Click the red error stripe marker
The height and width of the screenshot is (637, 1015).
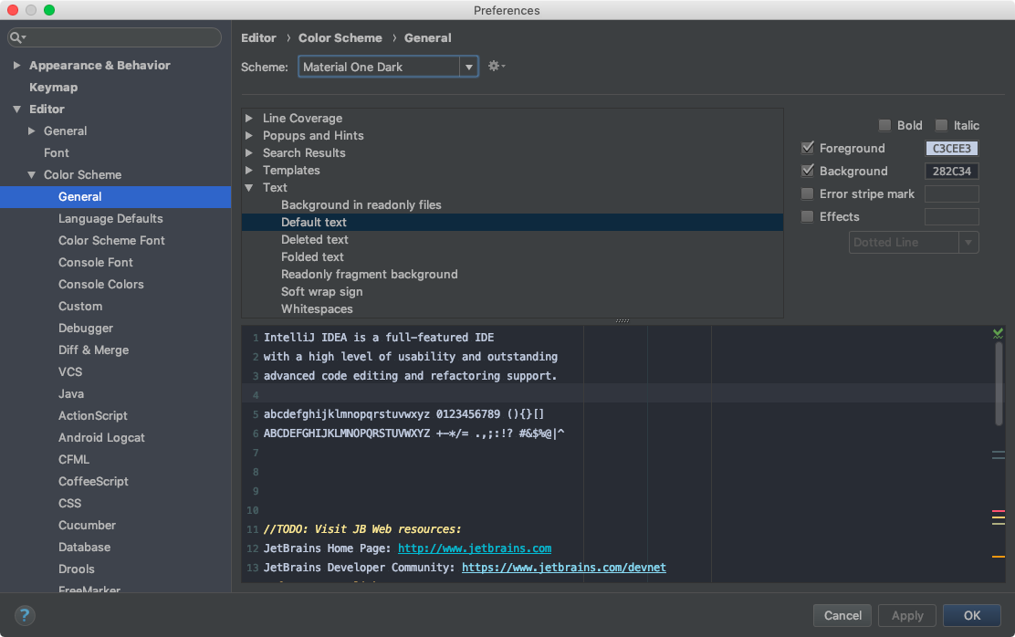click(998, 511)
